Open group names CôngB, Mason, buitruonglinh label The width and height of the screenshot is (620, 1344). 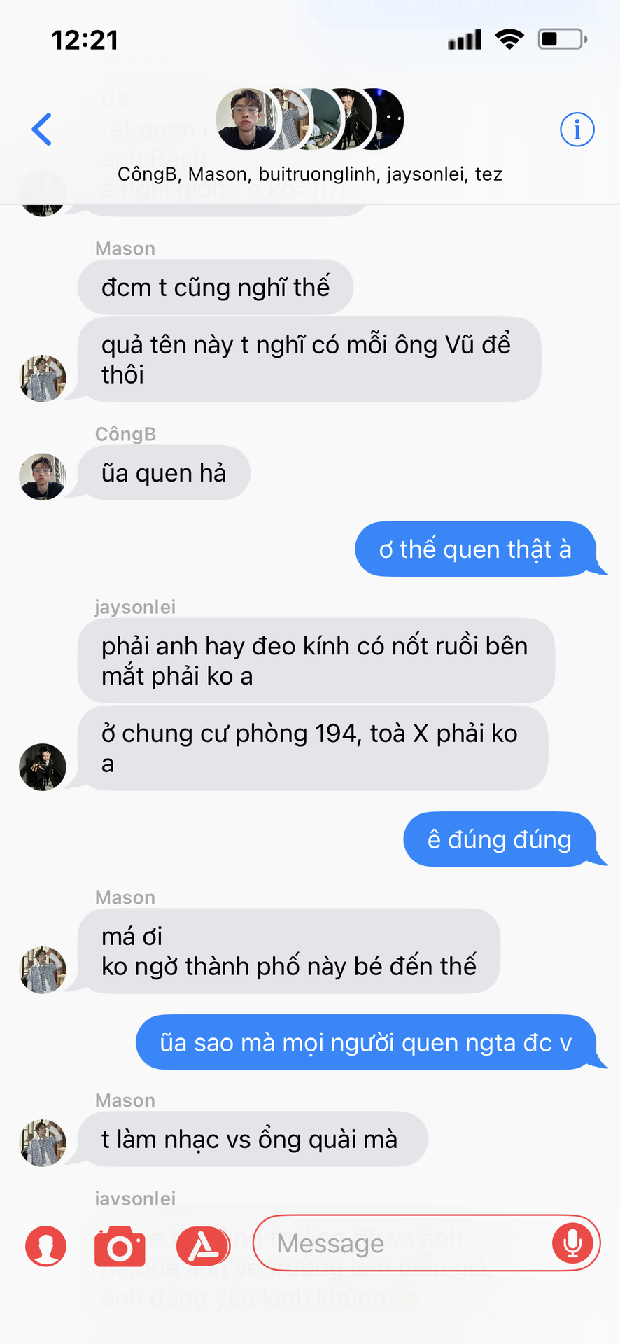click(310, 174)
